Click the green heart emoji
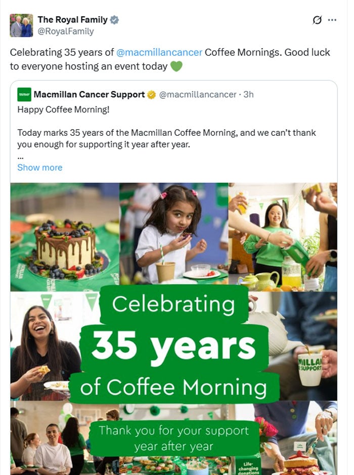354x475 pixels. pyautogui.click(x=176, y=66)
